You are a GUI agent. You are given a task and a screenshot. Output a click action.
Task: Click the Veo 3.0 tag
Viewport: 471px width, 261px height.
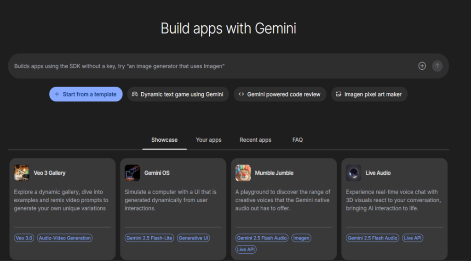tap(24, 238)
